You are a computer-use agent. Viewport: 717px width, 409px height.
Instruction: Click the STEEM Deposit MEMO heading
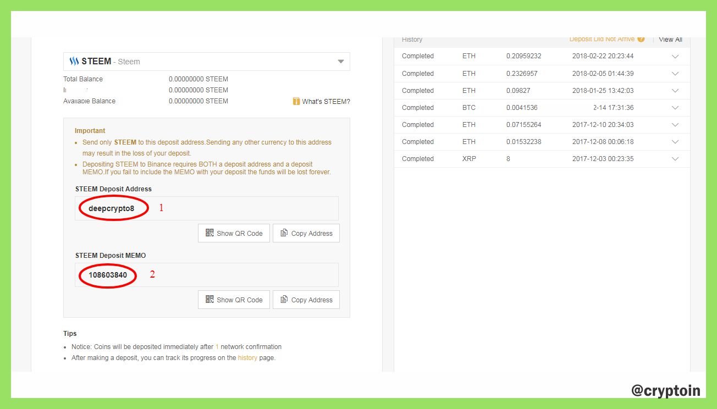pos(111,256)
